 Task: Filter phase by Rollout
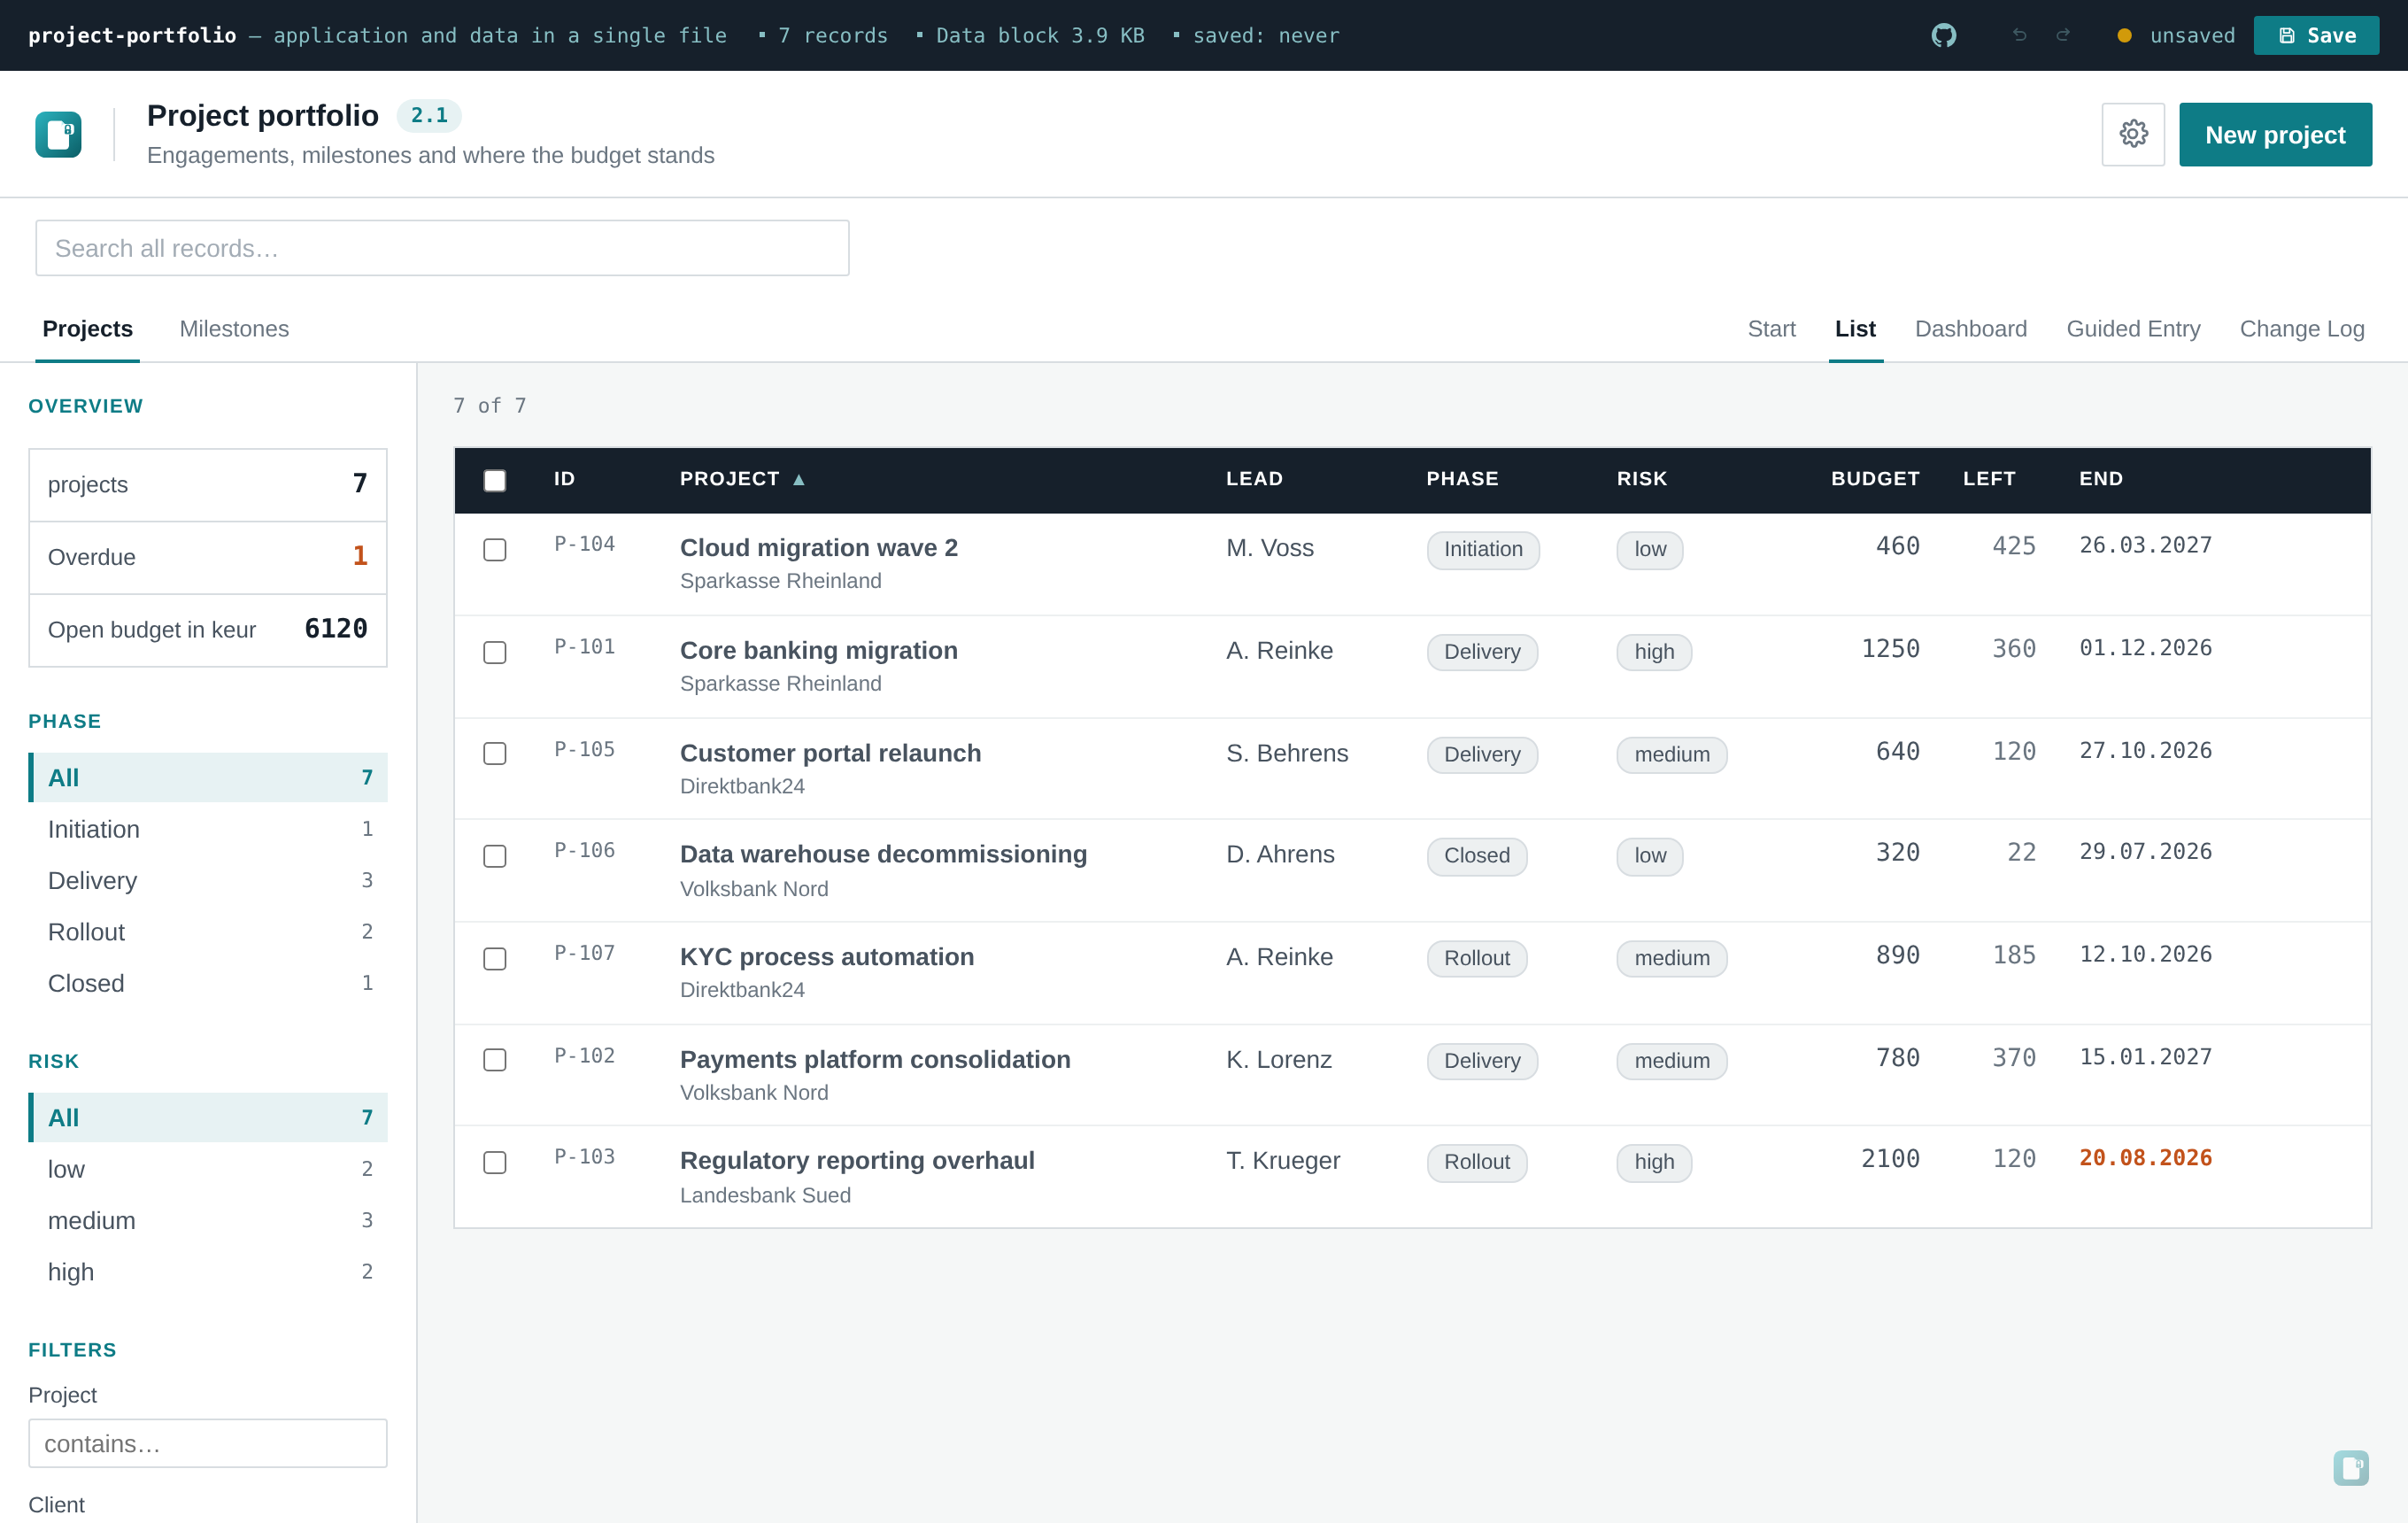coord(208,931)
